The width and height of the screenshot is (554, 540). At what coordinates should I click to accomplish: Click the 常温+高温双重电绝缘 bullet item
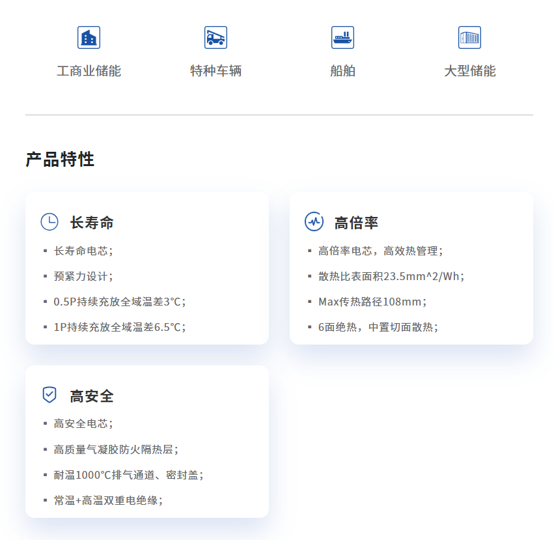click(x=108, y=500)
